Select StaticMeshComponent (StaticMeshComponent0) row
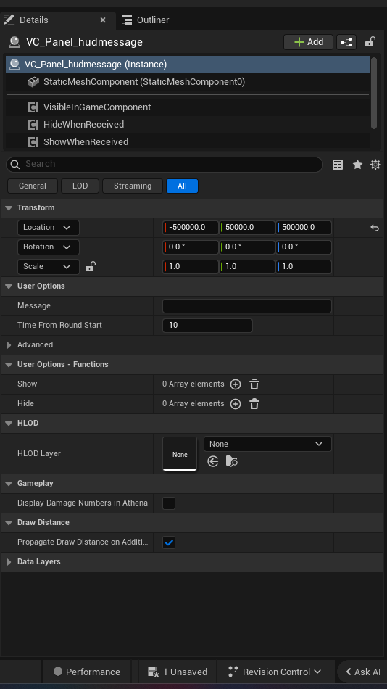 (x=188, y=82)
